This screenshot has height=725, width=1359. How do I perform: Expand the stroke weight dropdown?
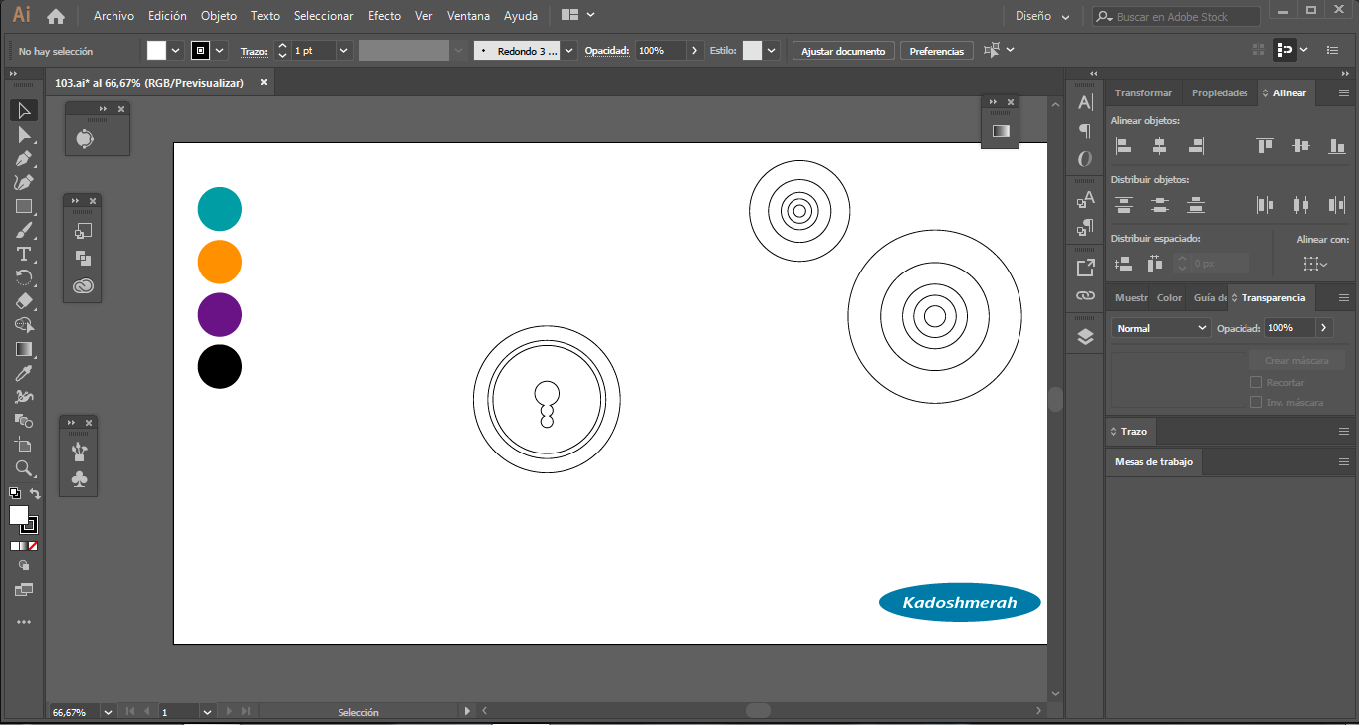344,50
